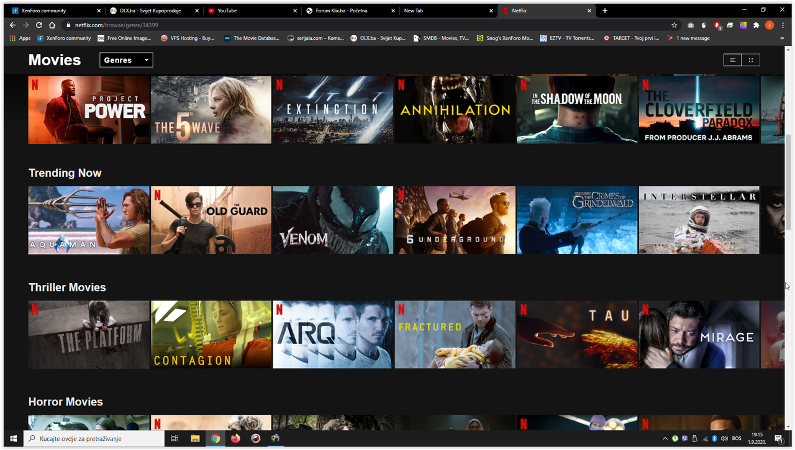Open the Genres dropdown
Image resolution: width=795 pixels, height=450 pixels.
(126, 60)
